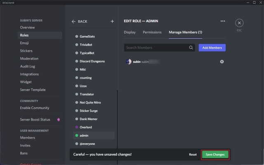Click the Server Boost Status gem icon

click(59, 120)
